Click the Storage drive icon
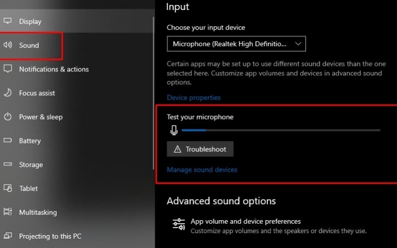Viewport: 397px width, 248px height. click(7, 165)
